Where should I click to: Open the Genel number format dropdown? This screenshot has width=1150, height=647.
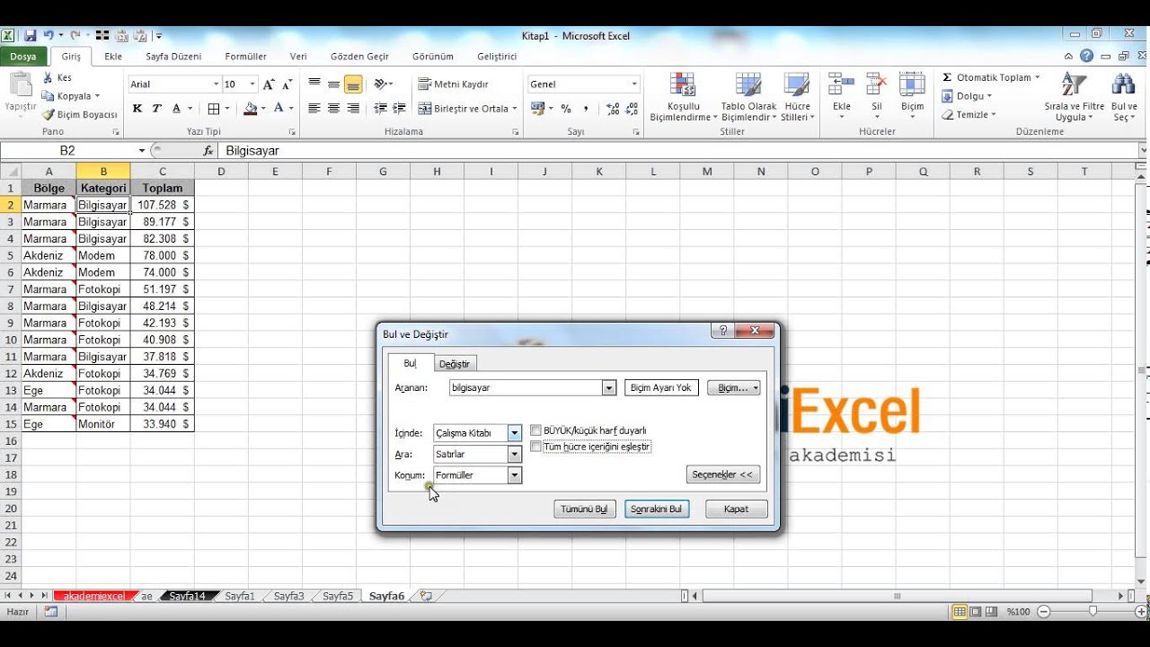[634, 84]
